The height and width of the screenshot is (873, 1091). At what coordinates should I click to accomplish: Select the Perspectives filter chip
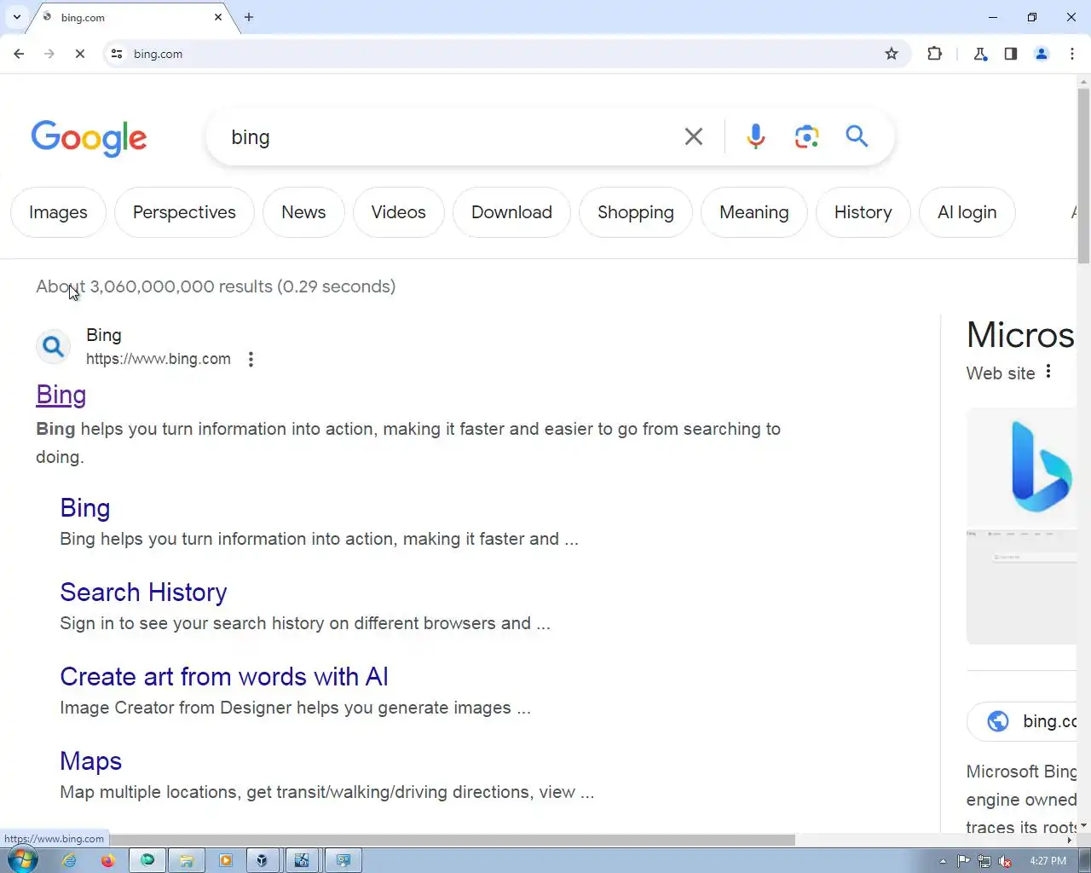point(184,212)
